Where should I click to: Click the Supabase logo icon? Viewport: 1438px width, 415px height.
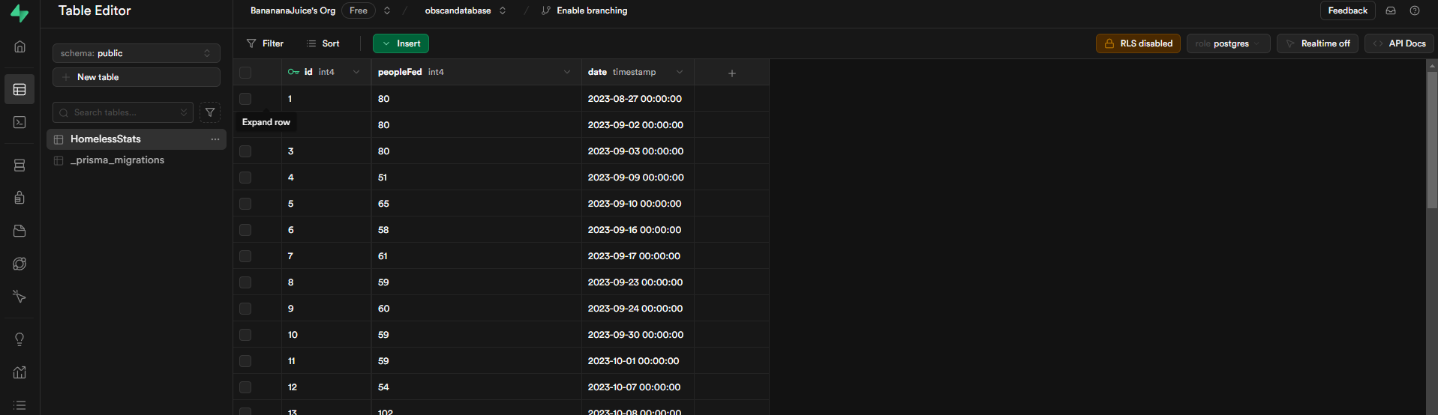[x=20, y=13]
